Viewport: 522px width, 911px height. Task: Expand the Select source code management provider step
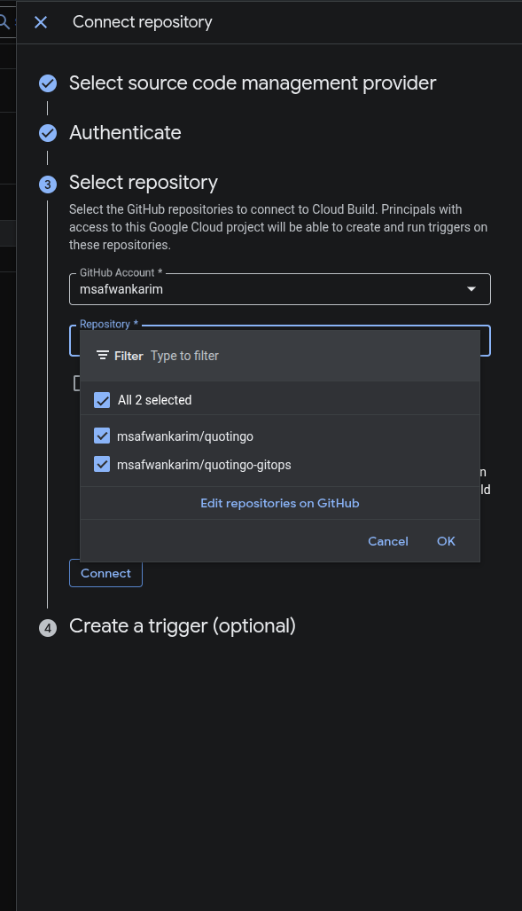pyautogui.click(x=253, y=83)
